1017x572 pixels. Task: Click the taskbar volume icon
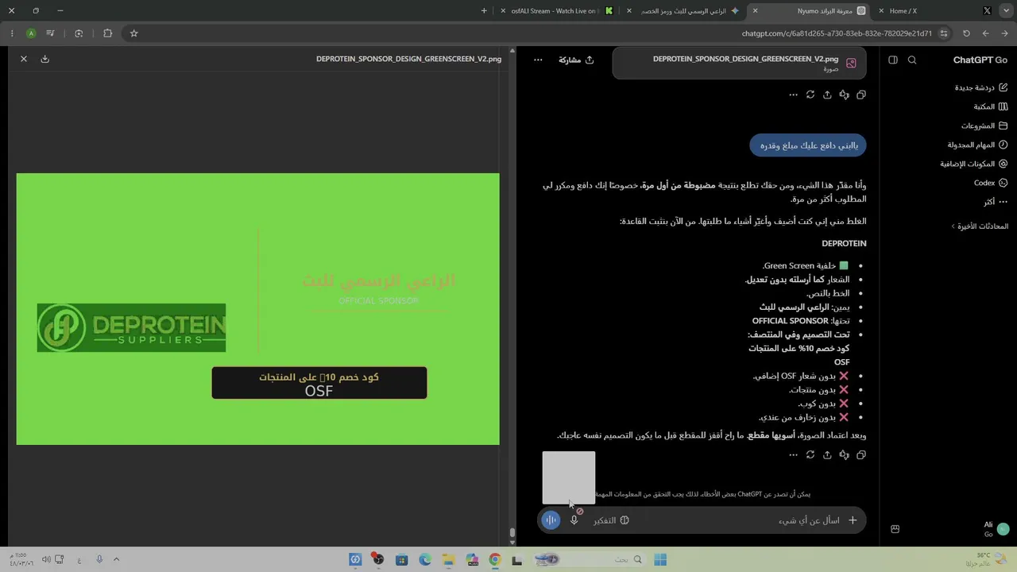[x=47, y=560]
